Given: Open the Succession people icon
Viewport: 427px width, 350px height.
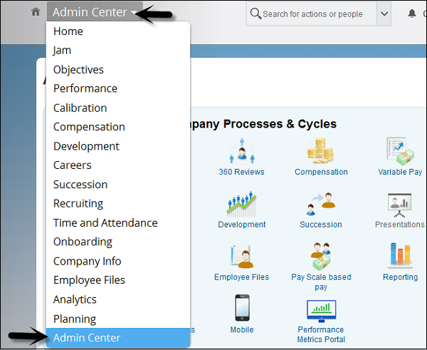Looking at the screenshot, I should [x=321, y=204].
